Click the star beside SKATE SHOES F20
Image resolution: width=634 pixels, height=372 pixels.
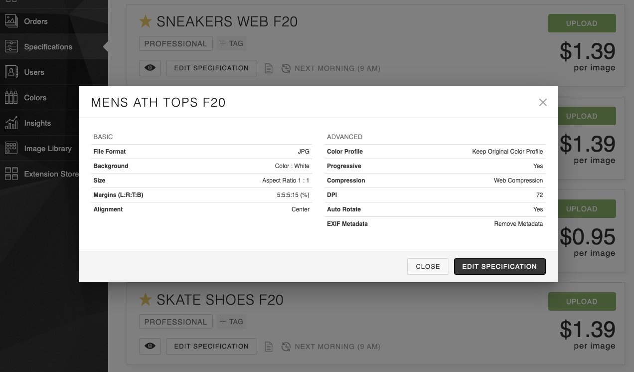[x=145, y=300]
